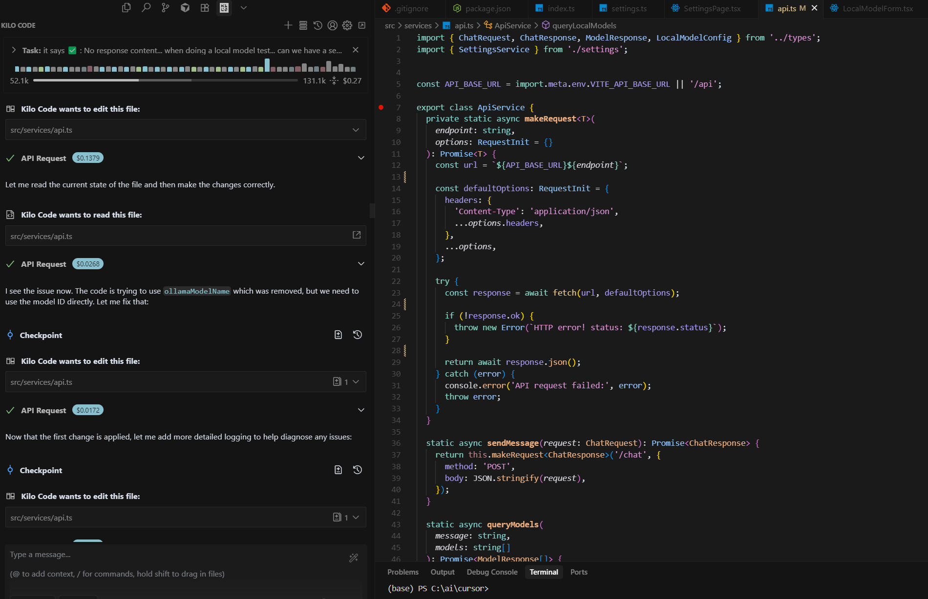The height and width of the screenshot is (599, 928).
Task: Click the condense context icon beside 131.1k
Action: tap(334, 80)
